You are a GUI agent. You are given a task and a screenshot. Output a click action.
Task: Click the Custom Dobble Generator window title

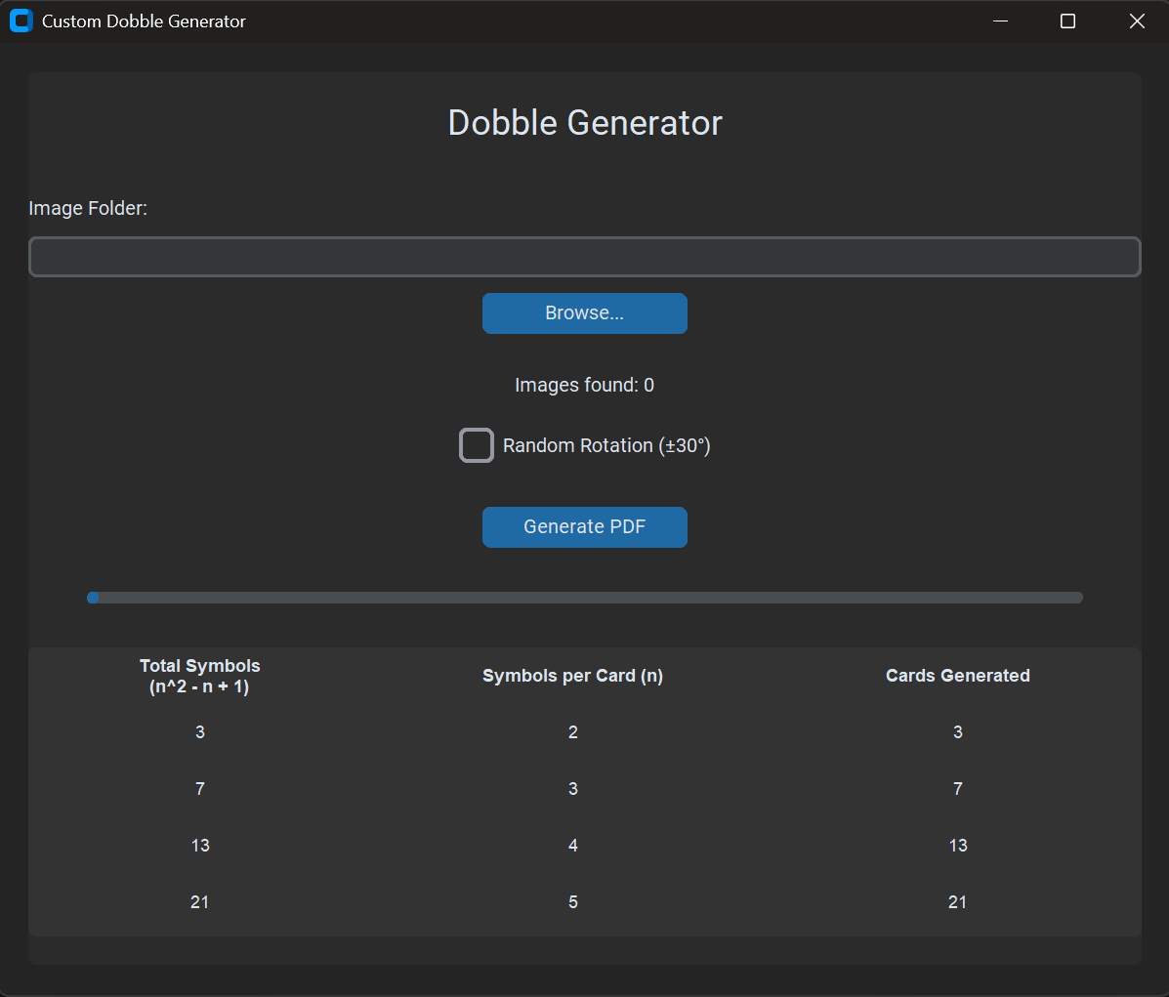click(144, 21)
